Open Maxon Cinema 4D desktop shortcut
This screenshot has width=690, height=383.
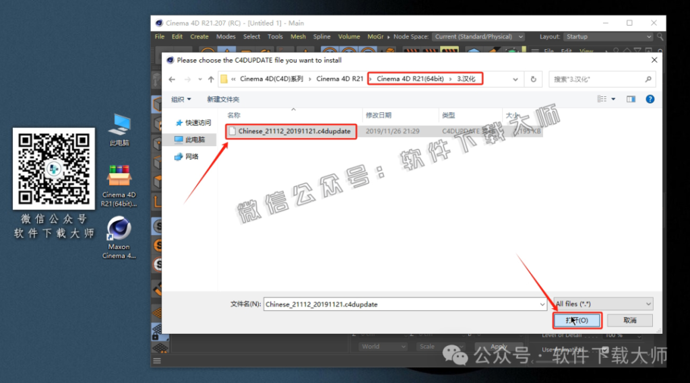(119, 238)
